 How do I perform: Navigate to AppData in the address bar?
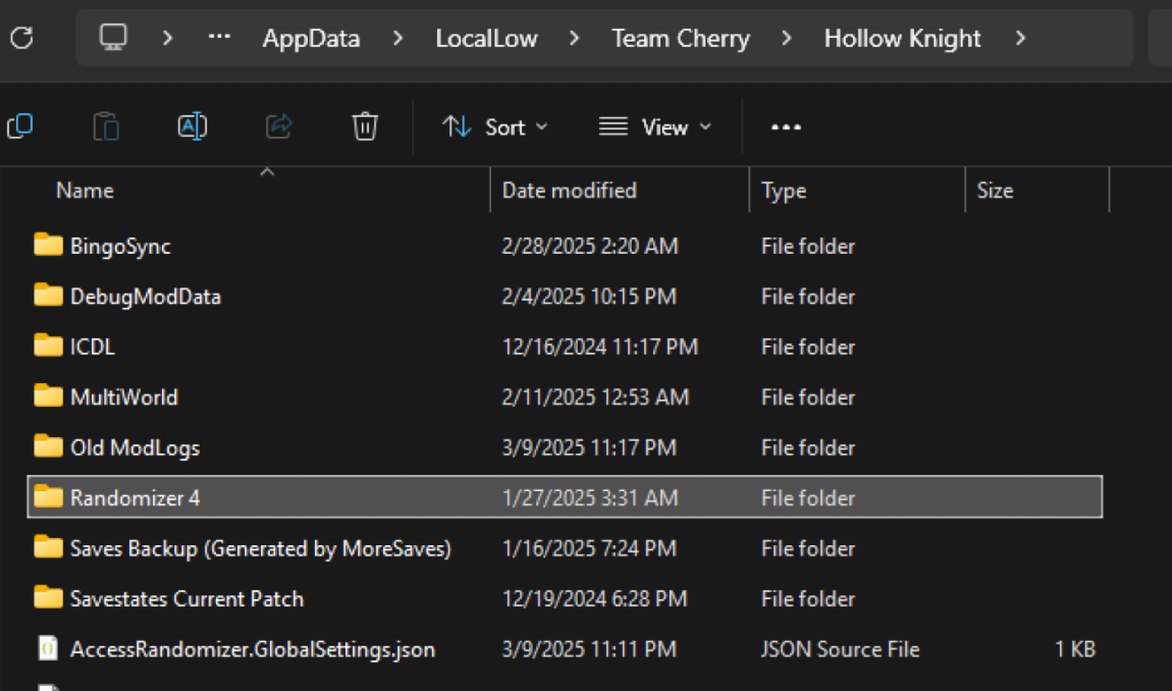coord(311,38)
